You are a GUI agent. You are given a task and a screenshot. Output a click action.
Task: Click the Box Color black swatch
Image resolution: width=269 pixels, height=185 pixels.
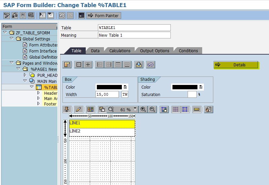click(x=109, y=87)
